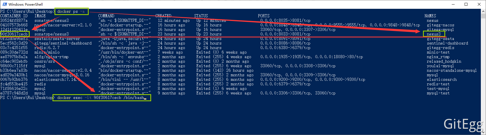
Task: Click container ID 71f86616e22c
Action: [x=14, y=88]
